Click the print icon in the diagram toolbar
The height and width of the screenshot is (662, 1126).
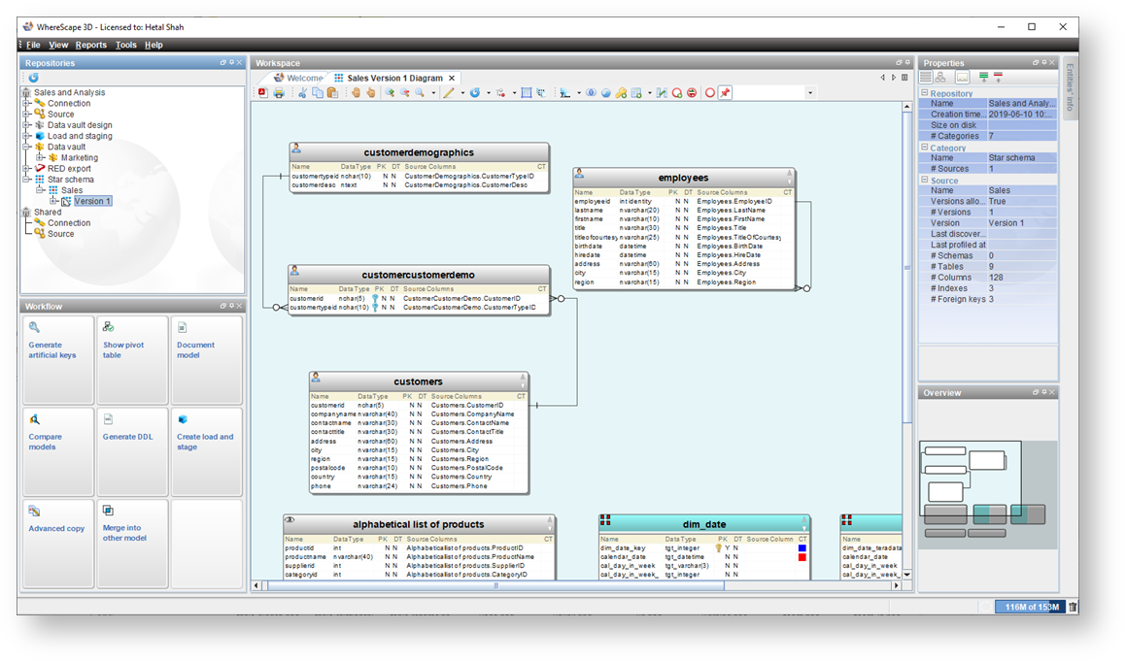279,93
